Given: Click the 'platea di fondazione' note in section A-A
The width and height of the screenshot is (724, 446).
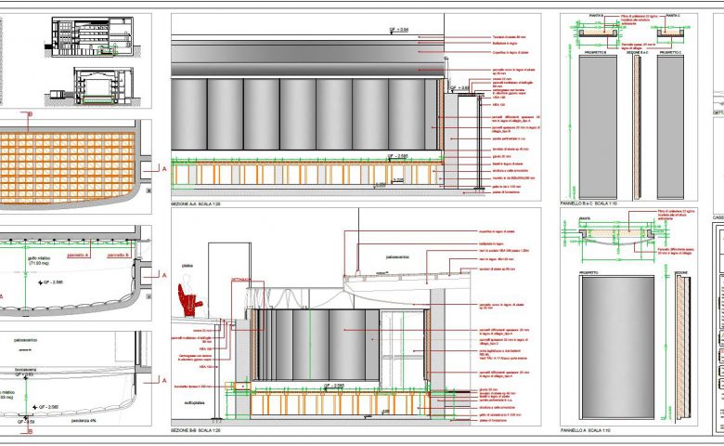Looking at the screenshot, I should [x=506, y=192].
